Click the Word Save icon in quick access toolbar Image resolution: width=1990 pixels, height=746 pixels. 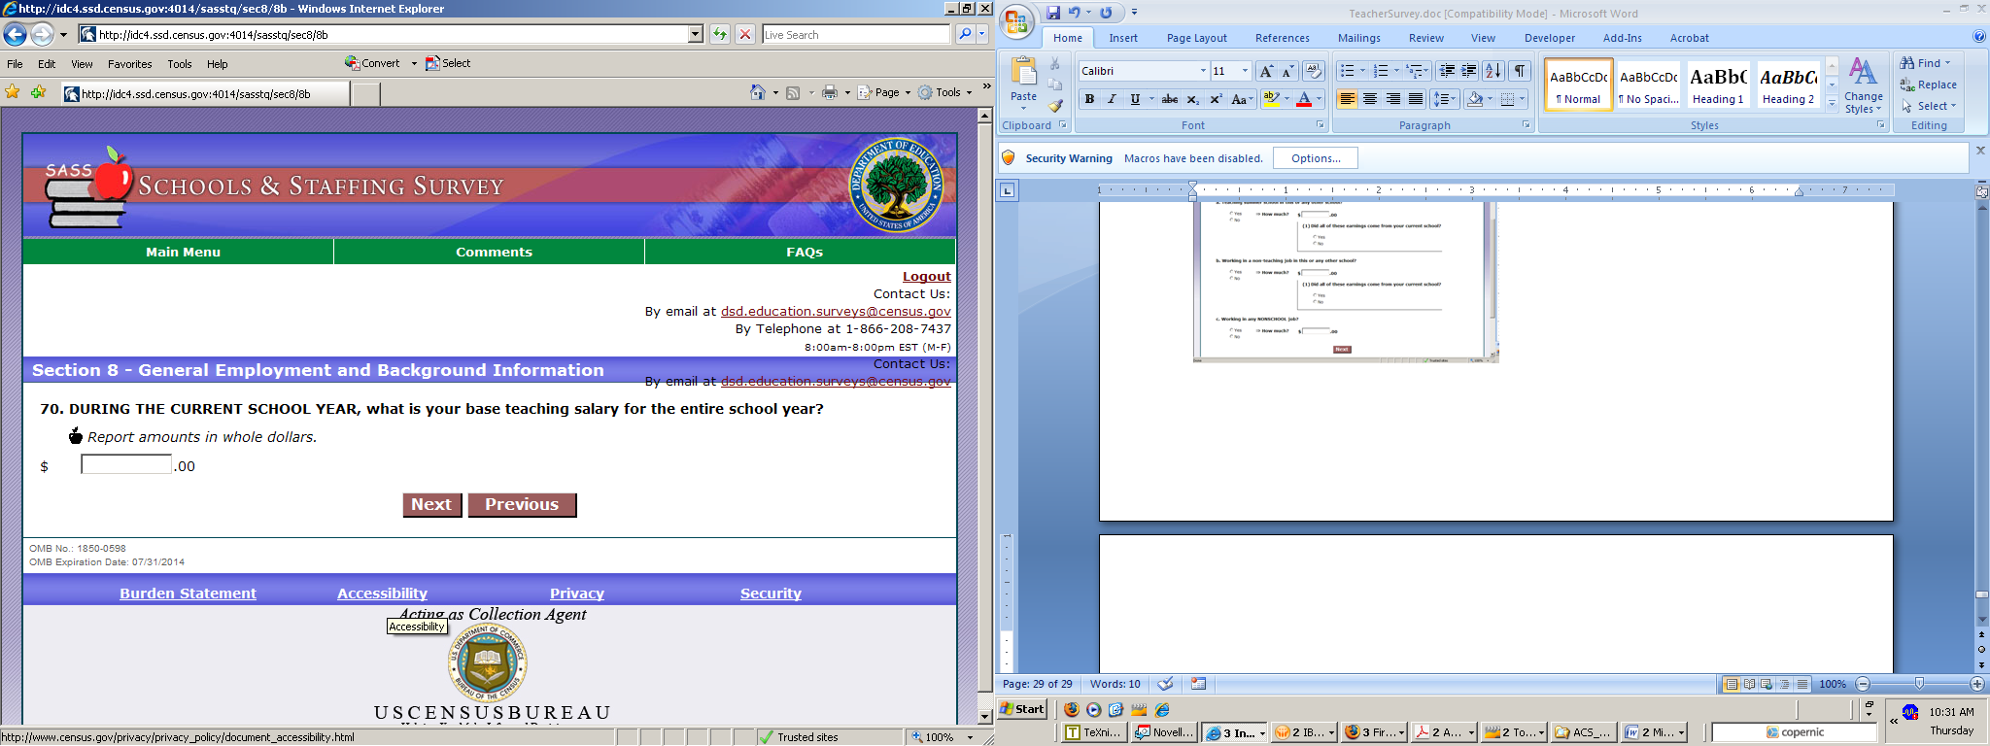tap(1053, 13)
